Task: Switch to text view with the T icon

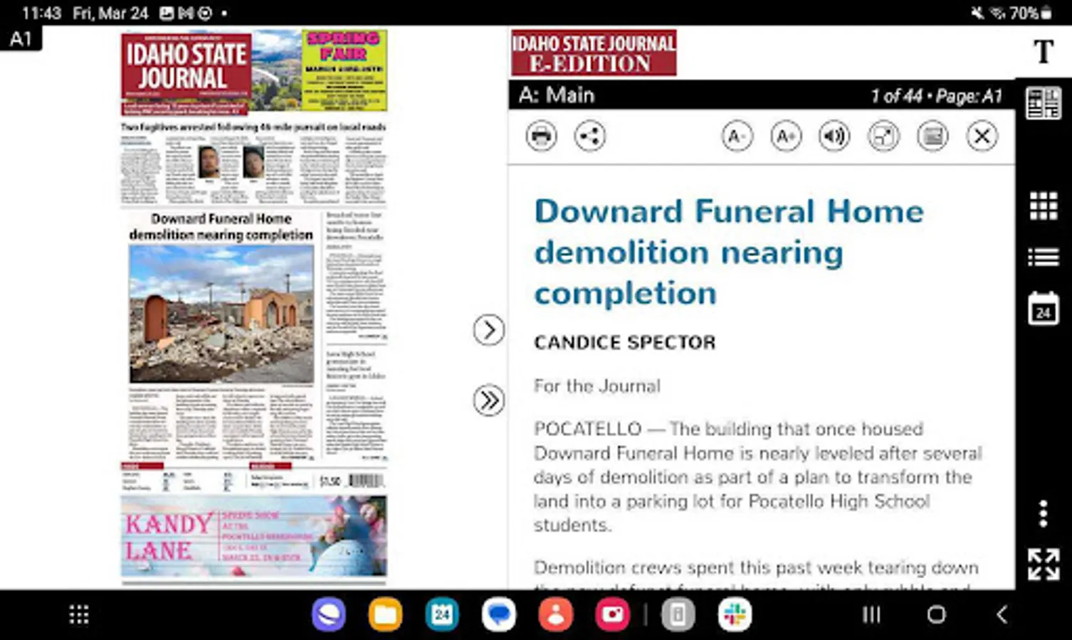Action: 1044,51
